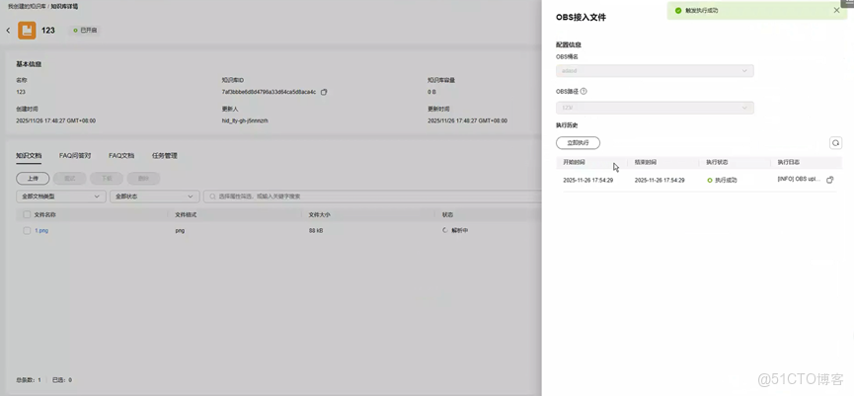This screenshot has width=854, height=396.
Task: Click the 已开启 status badge
Action: [x=86, y=31]
